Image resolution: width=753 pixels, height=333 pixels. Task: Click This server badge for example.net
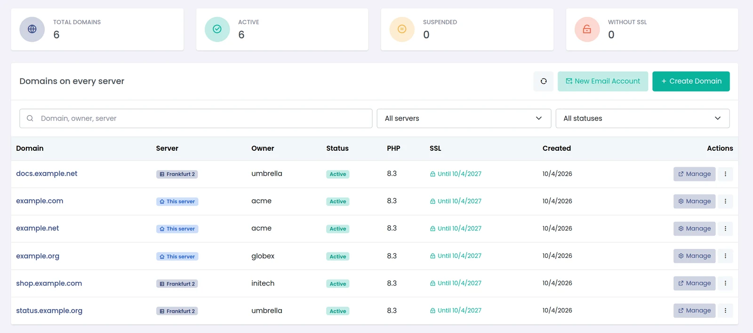tap(177, 229)
